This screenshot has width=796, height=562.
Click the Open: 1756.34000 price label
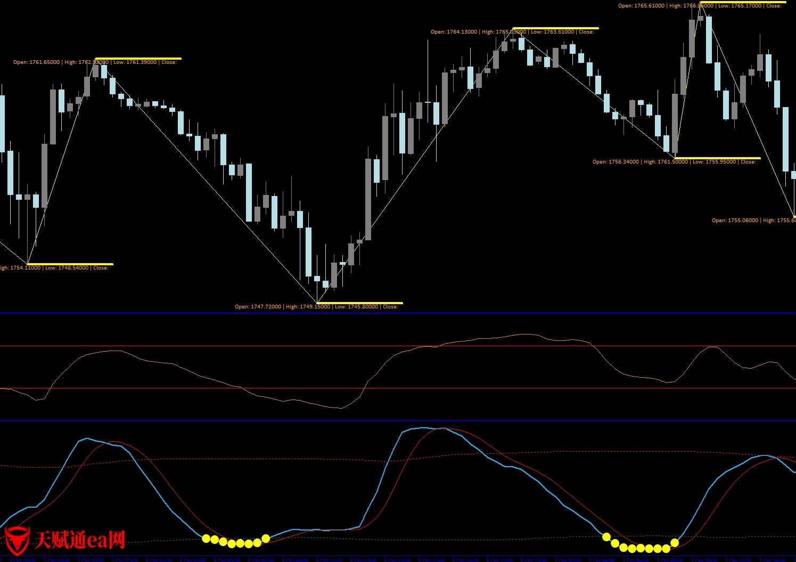click(616, 162)
